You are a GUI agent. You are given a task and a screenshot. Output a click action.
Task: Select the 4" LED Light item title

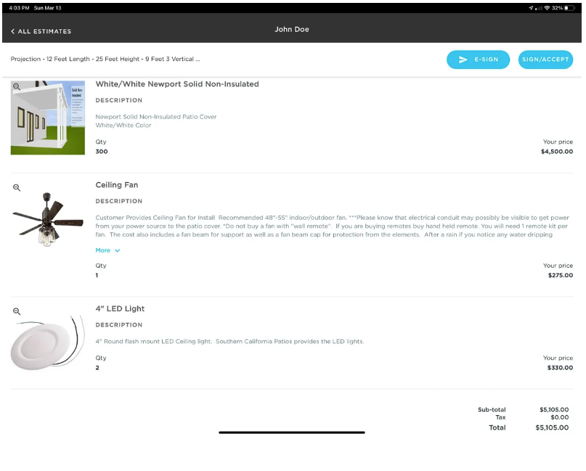coord(120,308)
